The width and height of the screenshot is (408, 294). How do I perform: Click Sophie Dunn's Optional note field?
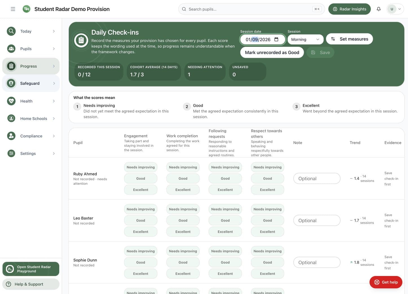(317, 262)
